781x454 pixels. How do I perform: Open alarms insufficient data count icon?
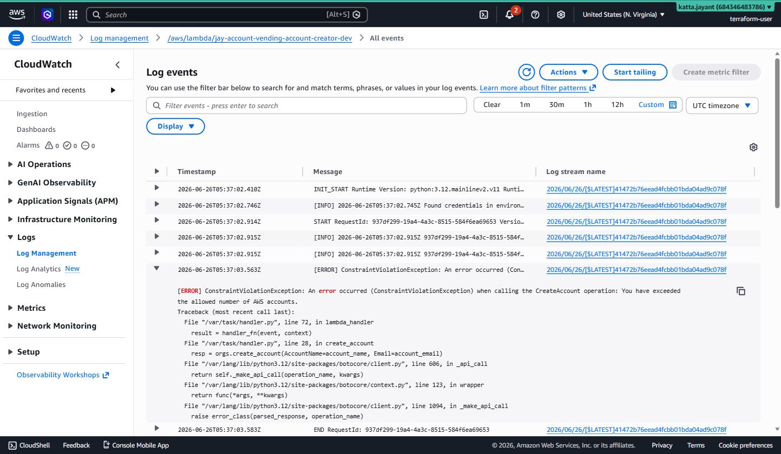click(x=86, y=145)
